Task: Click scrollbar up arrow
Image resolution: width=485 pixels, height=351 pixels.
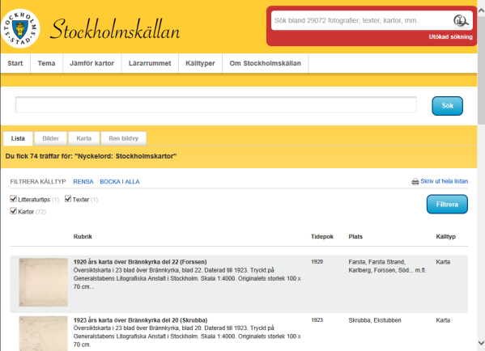Action: point(481,11)
